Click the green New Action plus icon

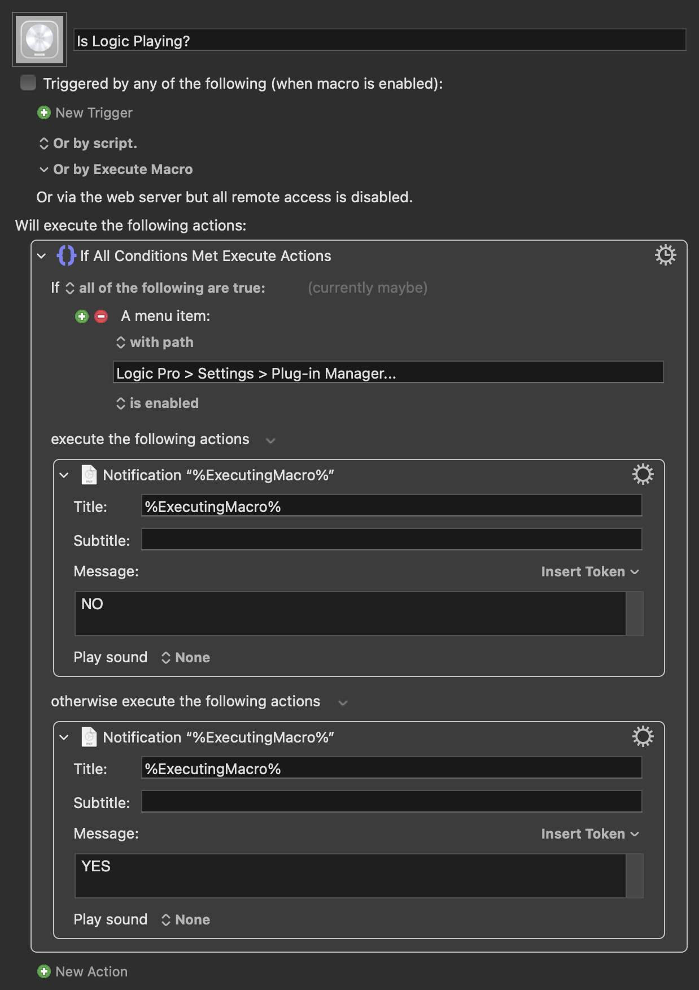click(x=43, y=971)
